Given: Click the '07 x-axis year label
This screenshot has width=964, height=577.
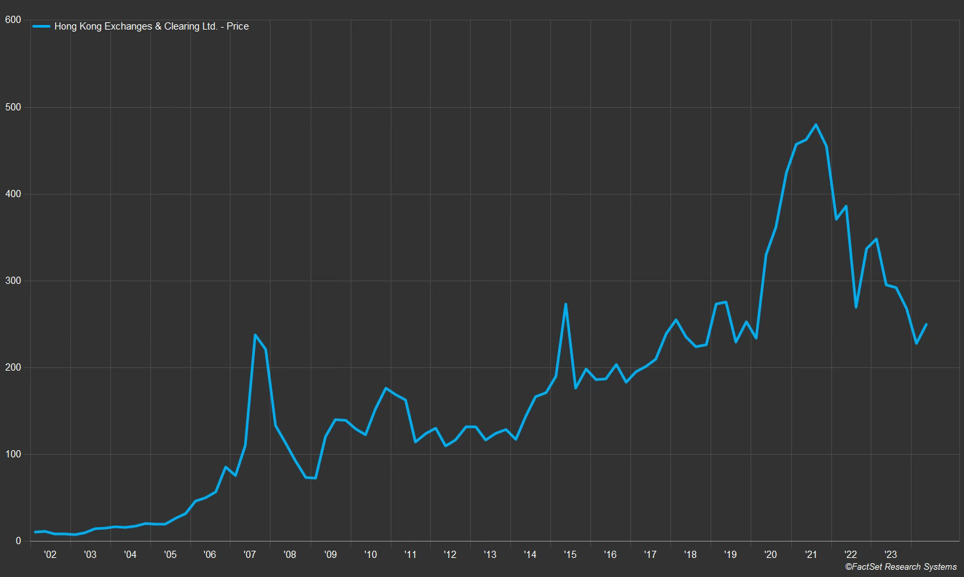Looking at the screenshot, I should (250, 555).
